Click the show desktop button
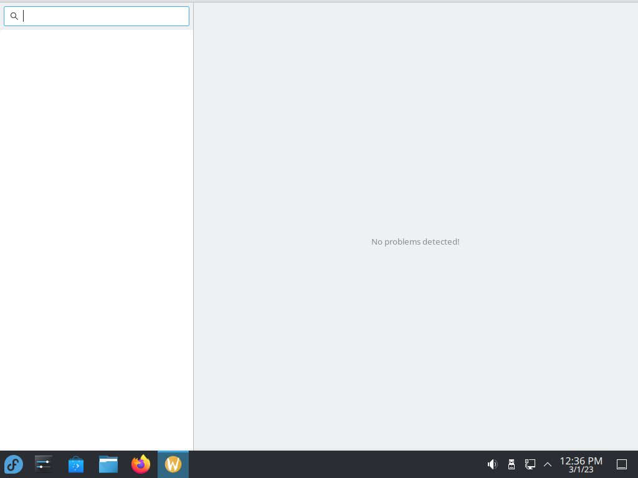The height and width of the screenshot is (478, 638). (x=622, y=464)
